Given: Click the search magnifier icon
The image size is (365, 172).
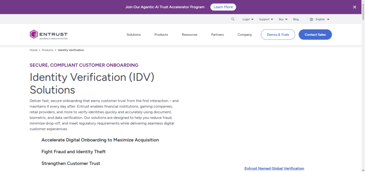Looking at the screenshot, I should coord(233,19).
